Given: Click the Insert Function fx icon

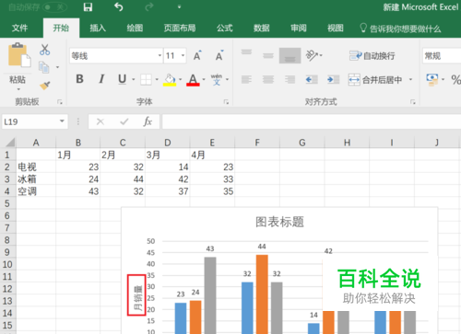Looking at the screenshot, I should pos(148,121).
